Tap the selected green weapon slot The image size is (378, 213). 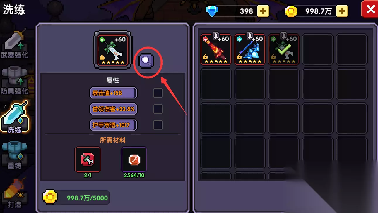click(113, 50)
